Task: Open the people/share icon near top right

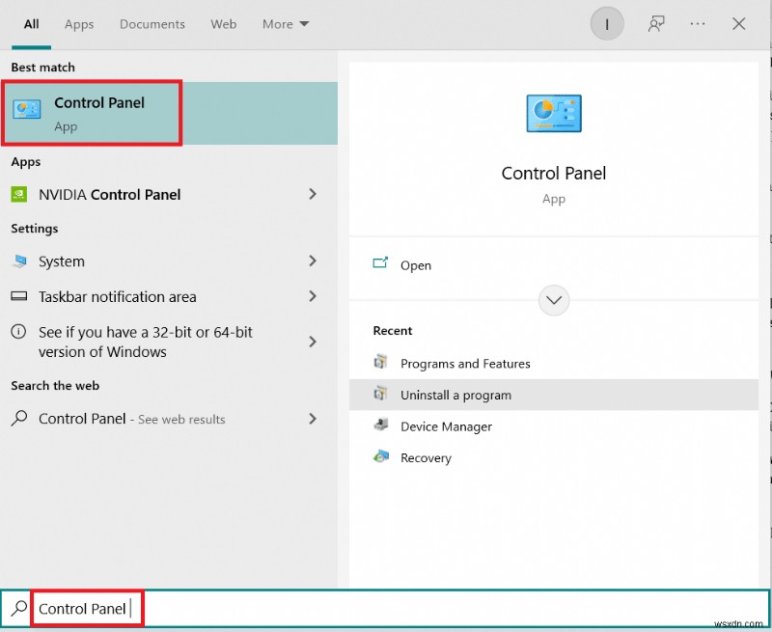Action: 656,23
